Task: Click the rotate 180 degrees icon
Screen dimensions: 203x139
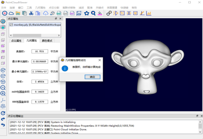Action: pyautogui.click(x=3, y=76)
